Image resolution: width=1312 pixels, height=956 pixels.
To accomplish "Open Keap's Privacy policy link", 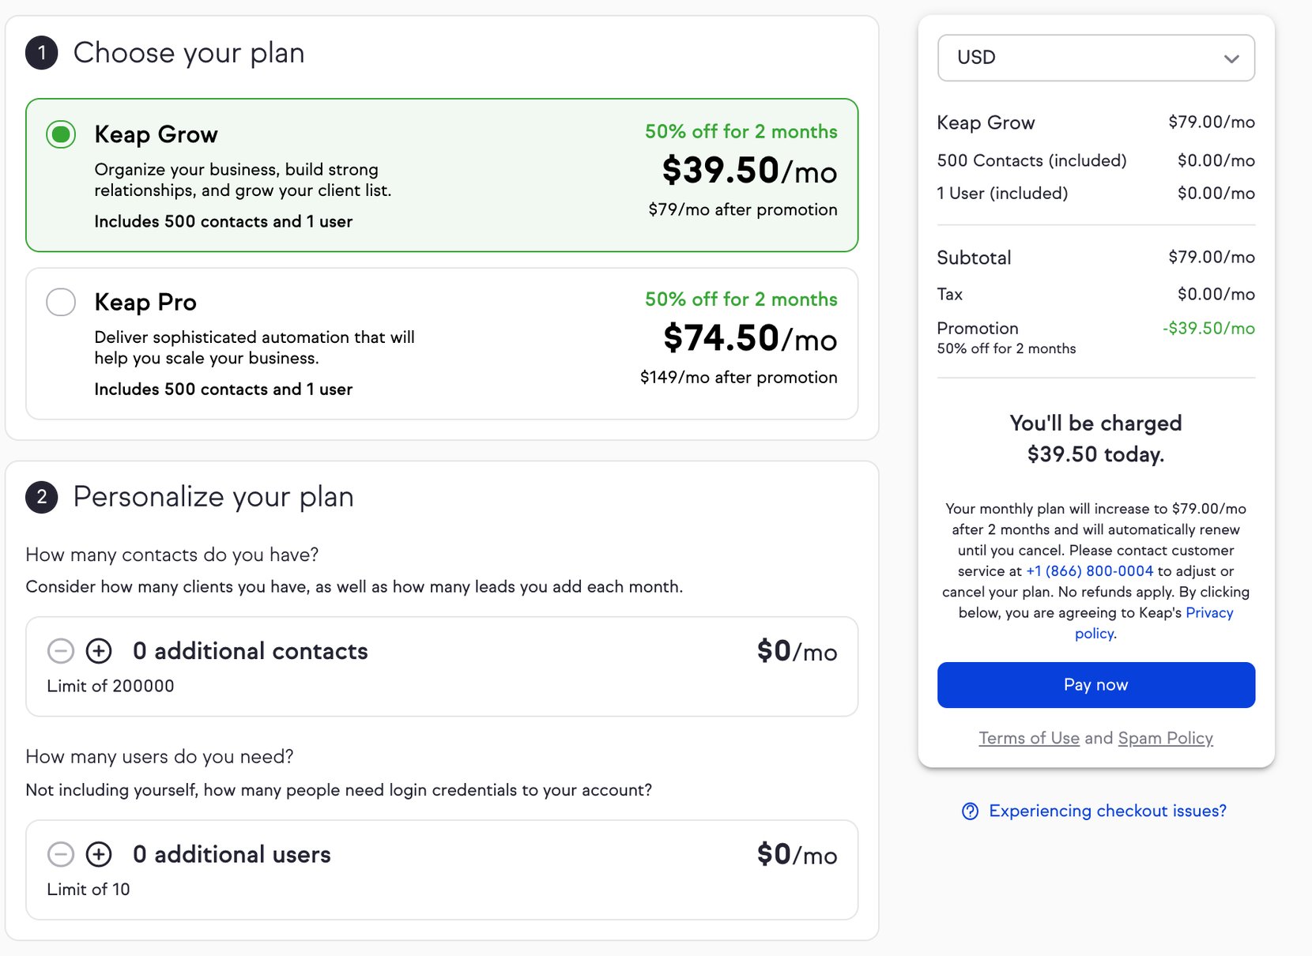I will pyautogui.click(x=1210, y=612).
